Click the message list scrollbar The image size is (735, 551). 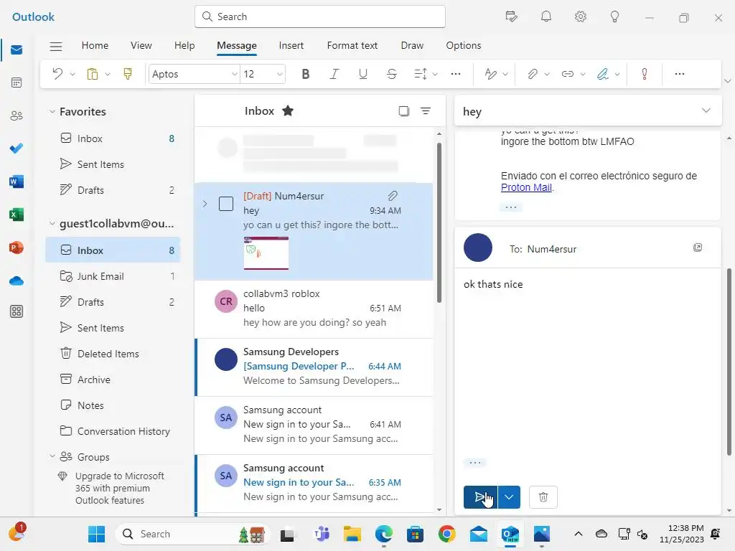click(439, 222)
